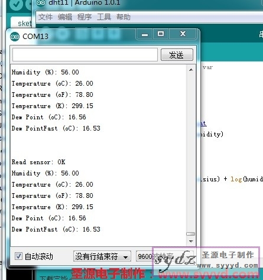Click the COM13 window title text

tap(35, 37)
